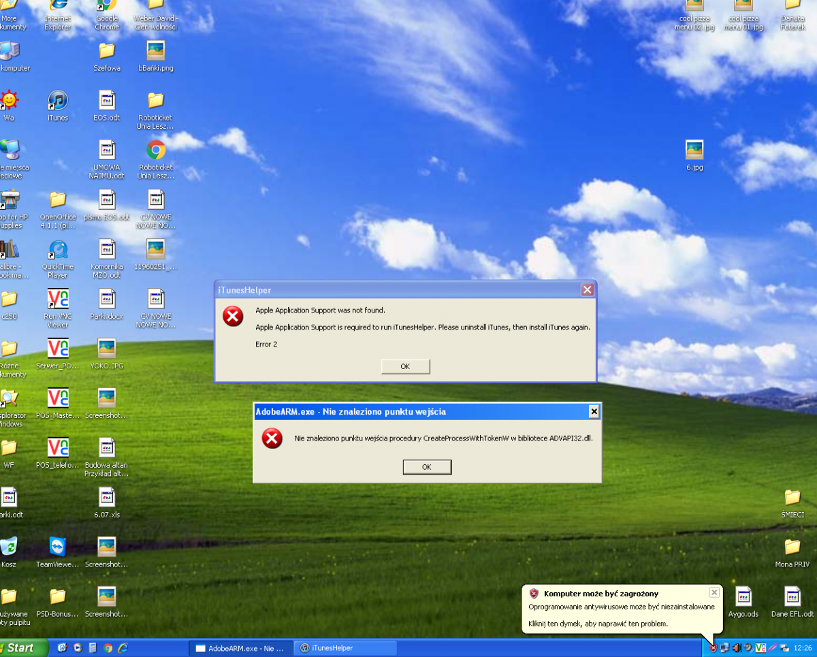Select the EOS.odt document
The height and width of the screenshot is (657, 817).
[x=107, y=106]
